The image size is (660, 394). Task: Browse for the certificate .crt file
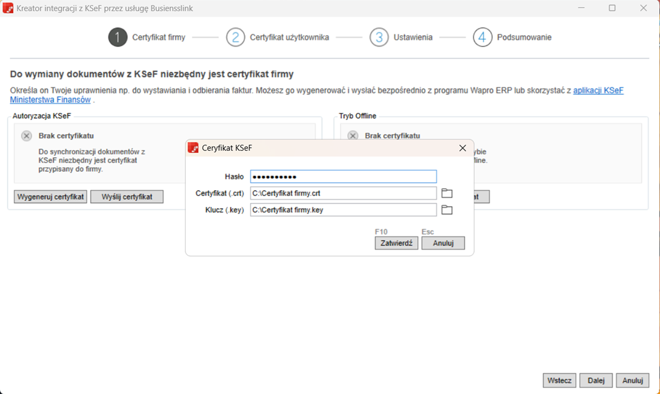click(447, 194)
